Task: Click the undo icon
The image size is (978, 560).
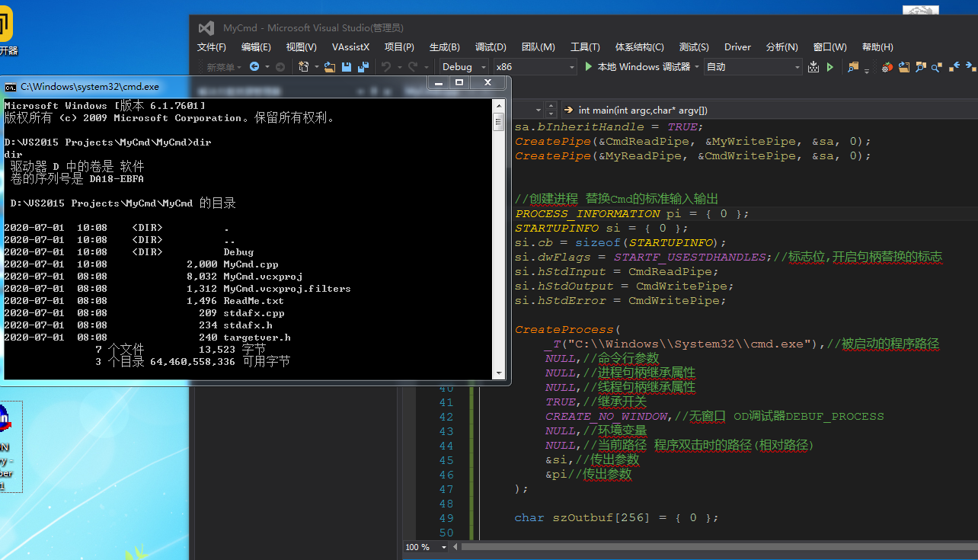Action: (x=386, y=67)
